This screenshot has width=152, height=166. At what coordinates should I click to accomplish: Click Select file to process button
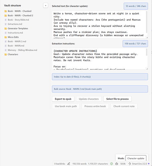[117, 99]
